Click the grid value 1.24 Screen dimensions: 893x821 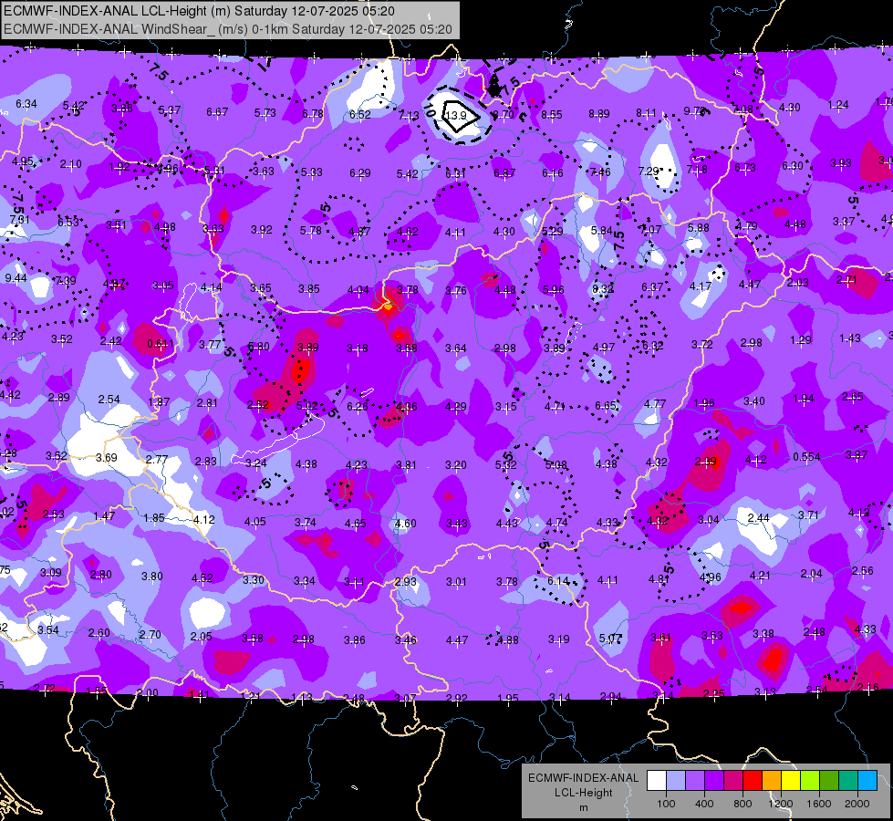838,105
